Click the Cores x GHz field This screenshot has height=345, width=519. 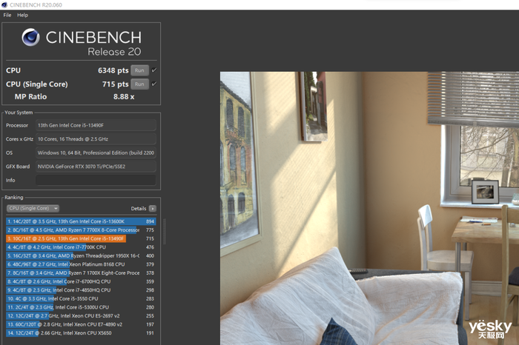coord(96,139)
